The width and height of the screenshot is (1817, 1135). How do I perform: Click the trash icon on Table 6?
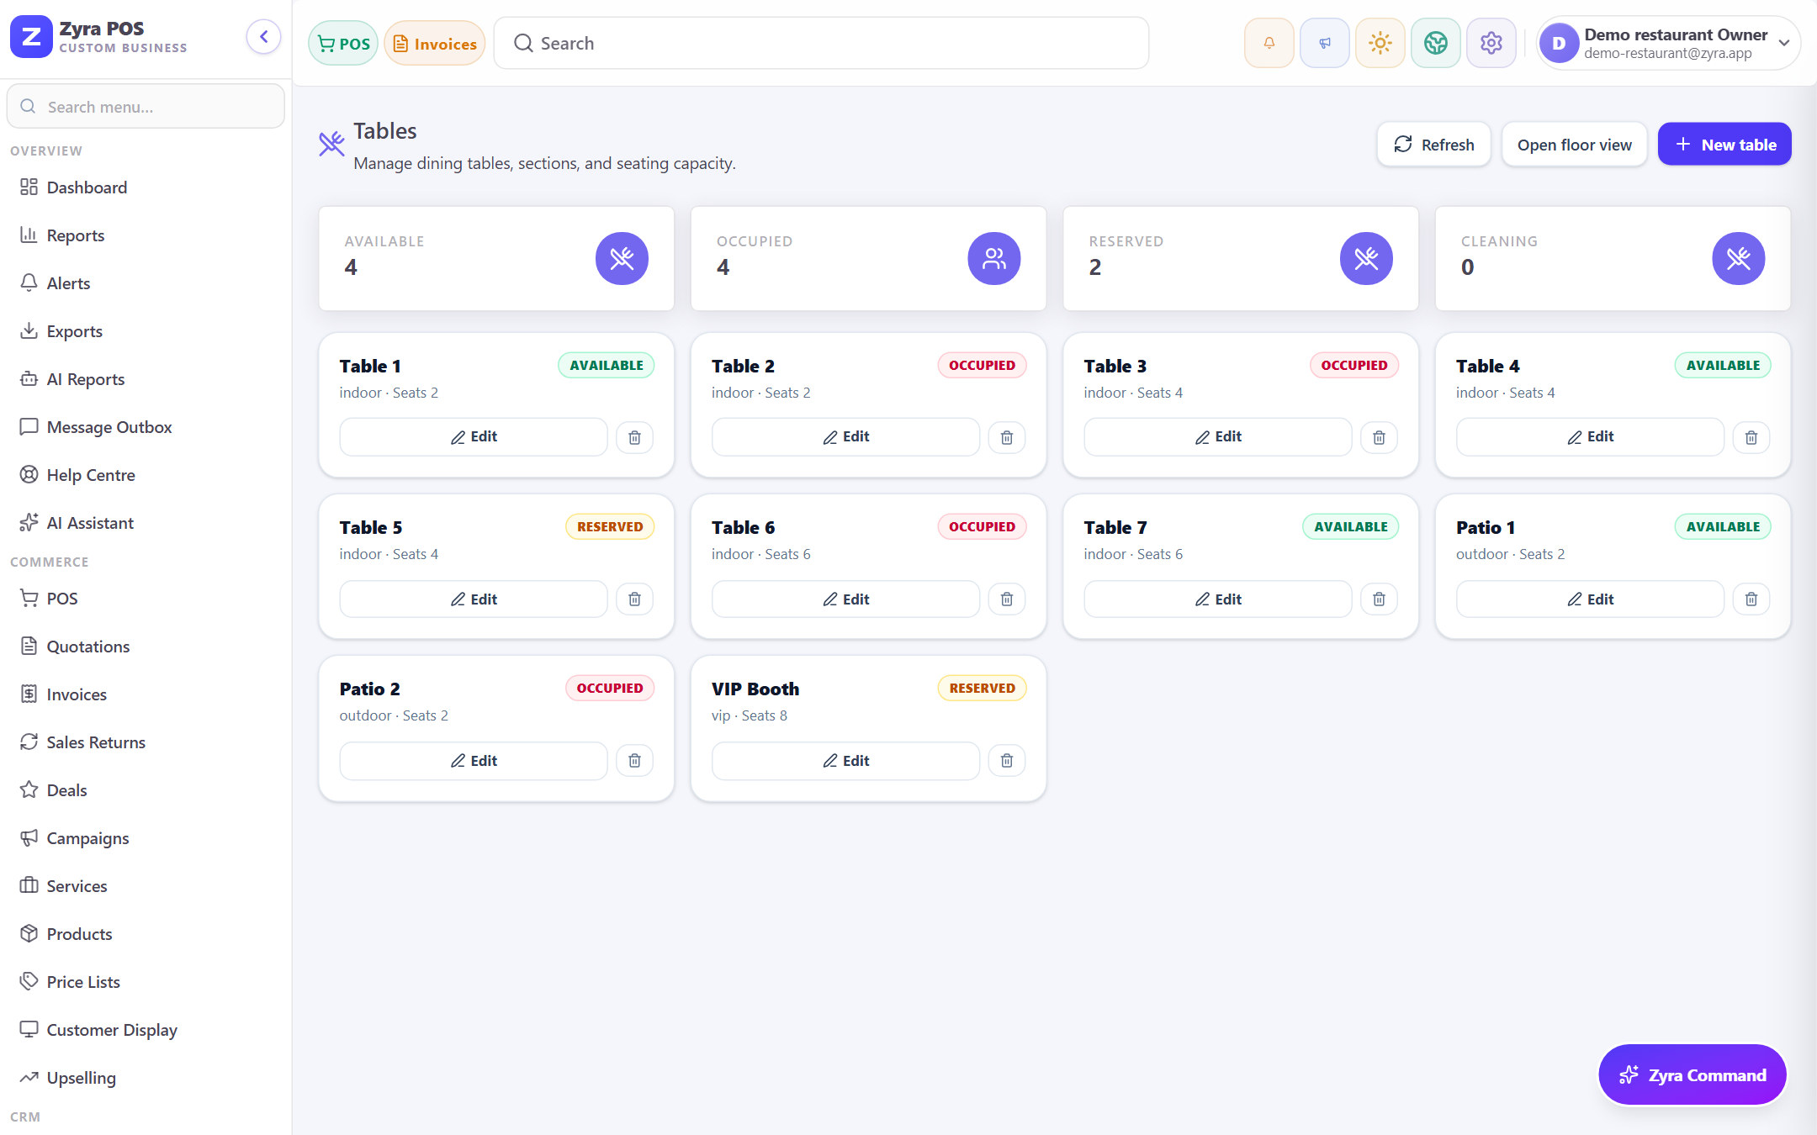(x=1007, y=599)
